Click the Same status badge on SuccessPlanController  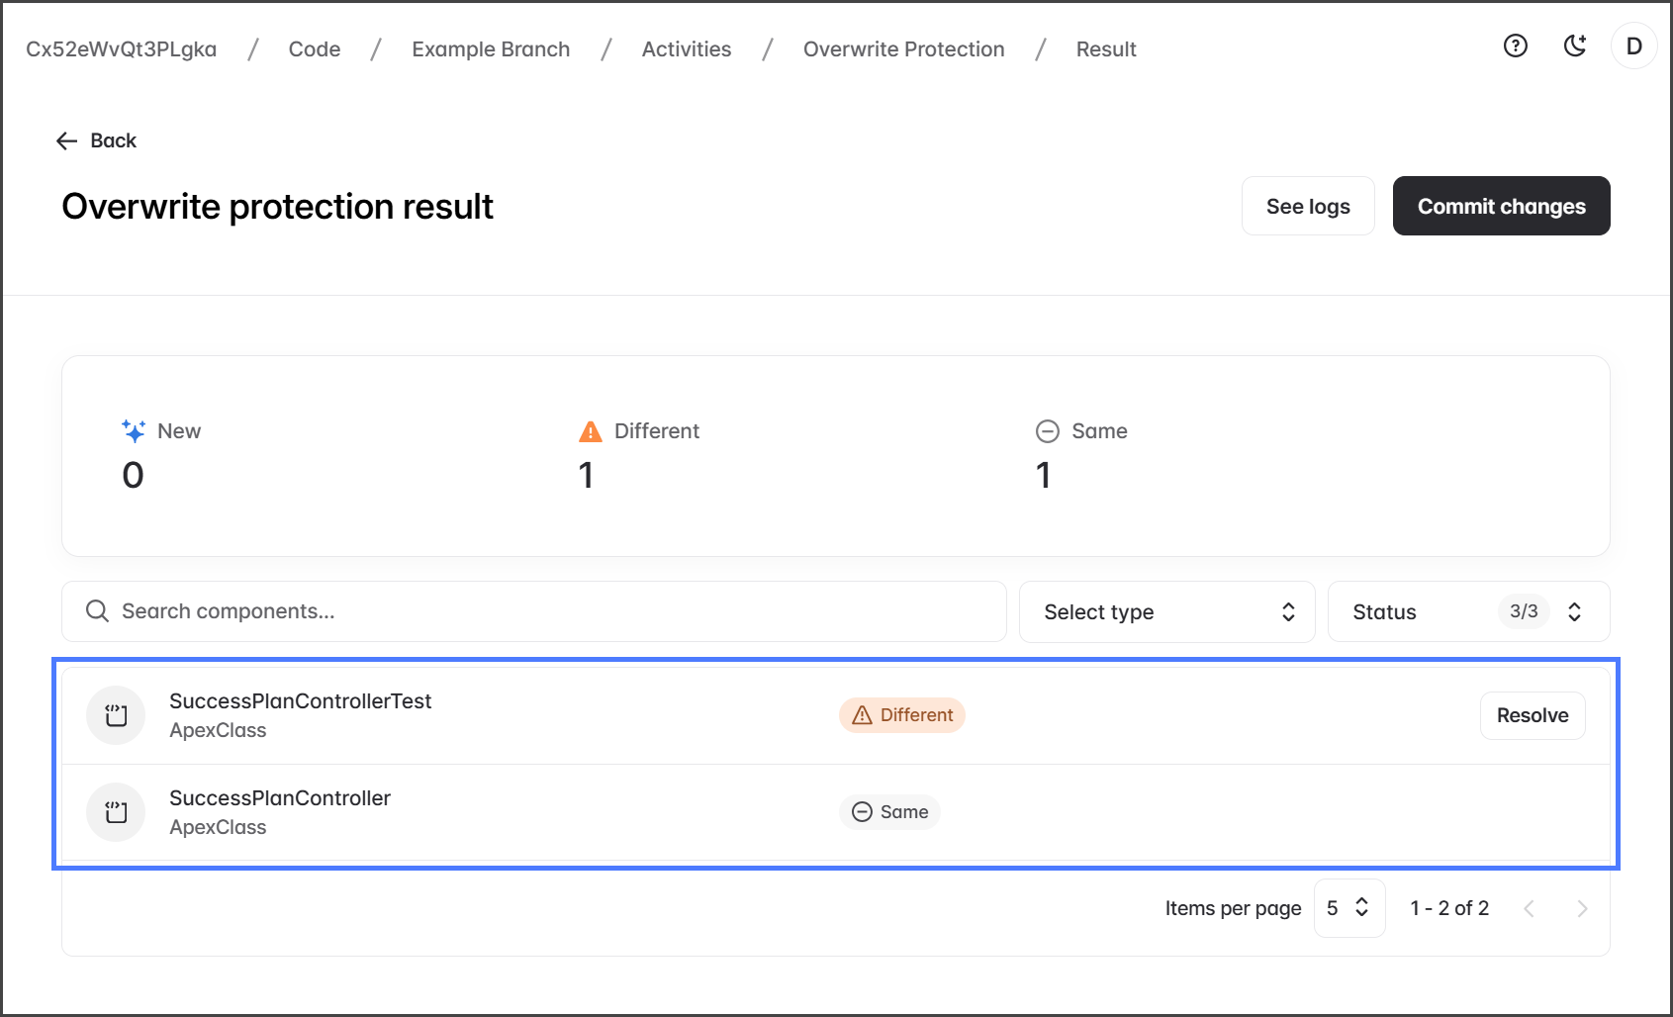(x=890, y=812)
